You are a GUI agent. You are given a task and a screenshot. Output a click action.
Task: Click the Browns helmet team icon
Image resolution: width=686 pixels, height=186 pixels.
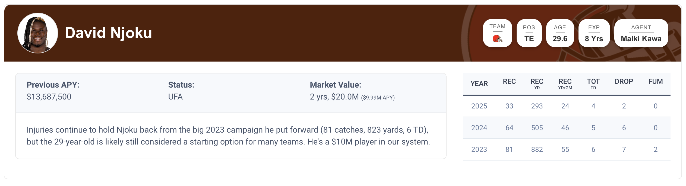tap(497, 39)
